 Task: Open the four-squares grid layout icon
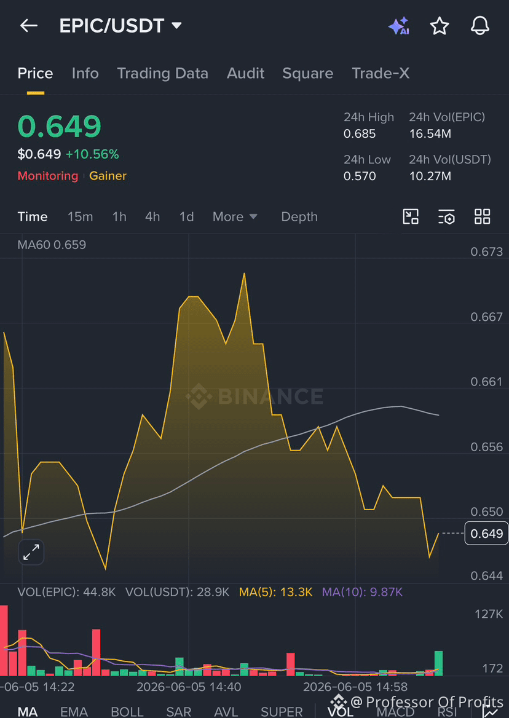point(483,216)
